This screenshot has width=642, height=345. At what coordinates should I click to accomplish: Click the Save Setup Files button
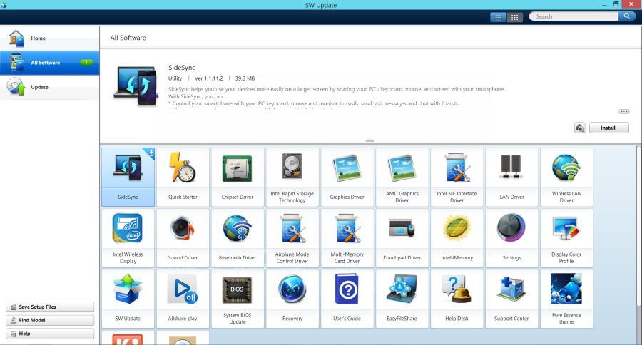click(50, 307)
